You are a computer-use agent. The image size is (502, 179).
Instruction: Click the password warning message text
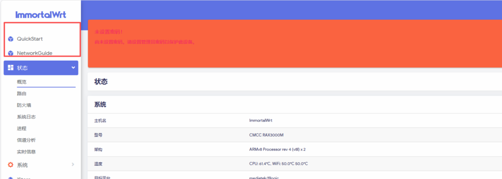[145, 42]
